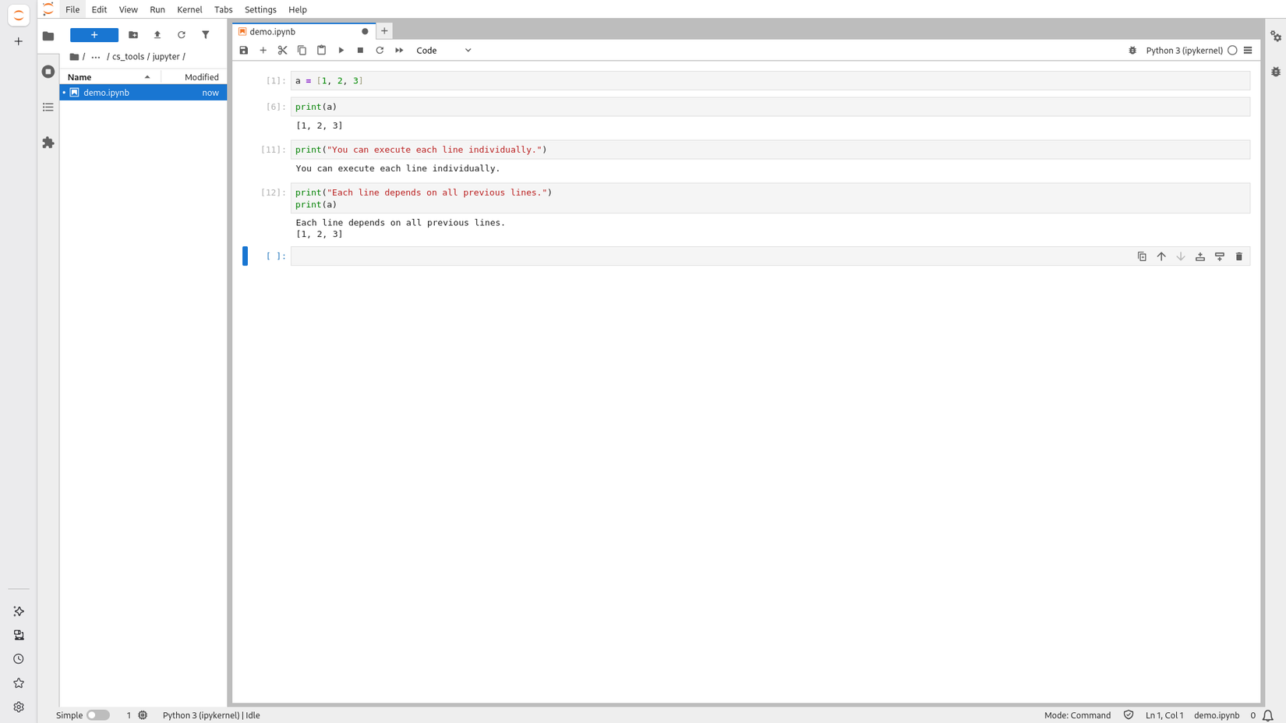Run the selected notebook cell

coord(341,50)
